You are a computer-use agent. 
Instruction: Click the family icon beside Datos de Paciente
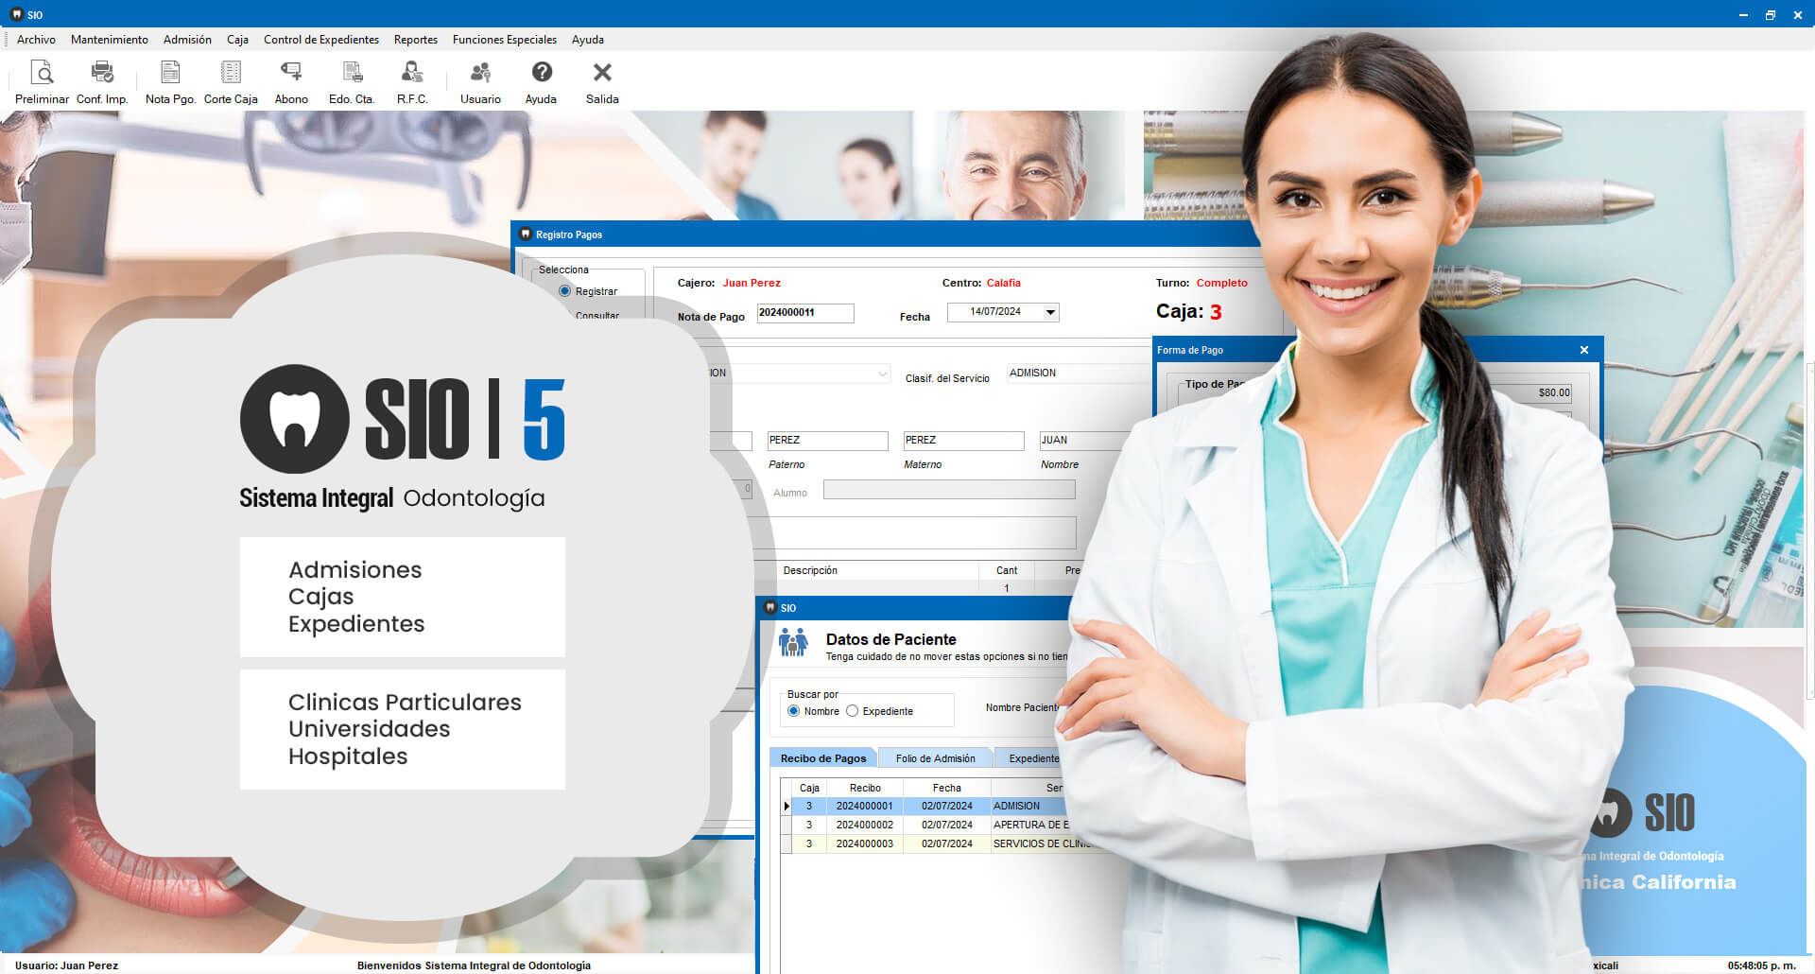coord(793,642)
